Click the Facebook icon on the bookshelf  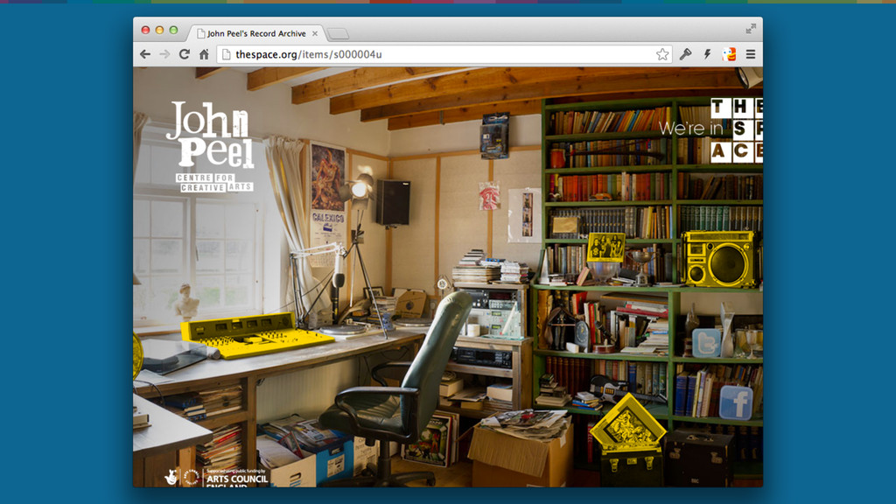coord(737,402)
